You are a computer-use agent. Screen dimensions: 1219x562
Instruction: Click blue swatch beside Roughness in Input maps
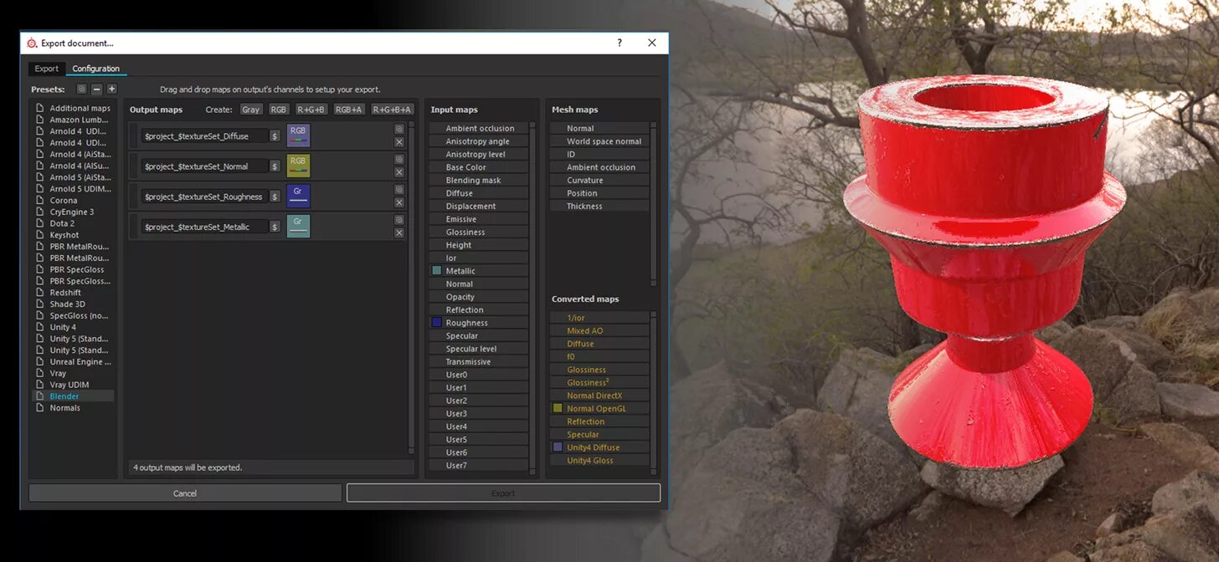pyautogui.click(x=436, y=323)
